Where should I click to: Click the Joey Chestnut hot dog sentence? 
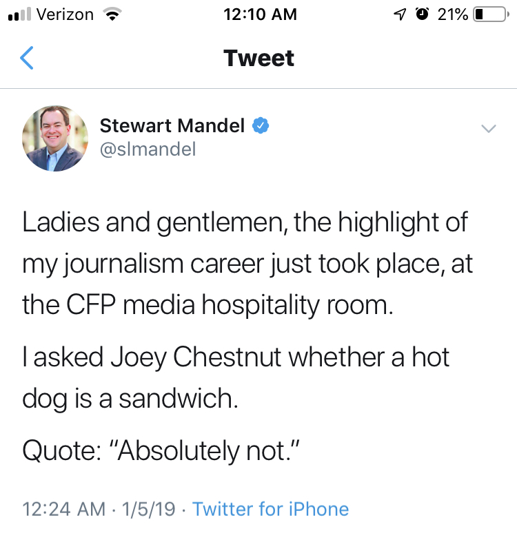(236, 378)
